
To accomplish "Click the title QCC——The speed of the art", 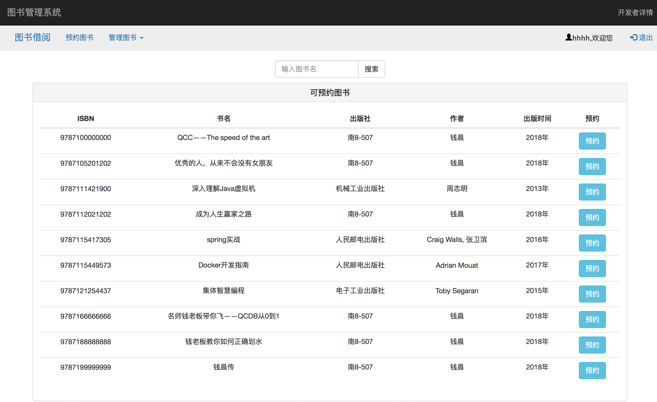I will tap(223, 138).
